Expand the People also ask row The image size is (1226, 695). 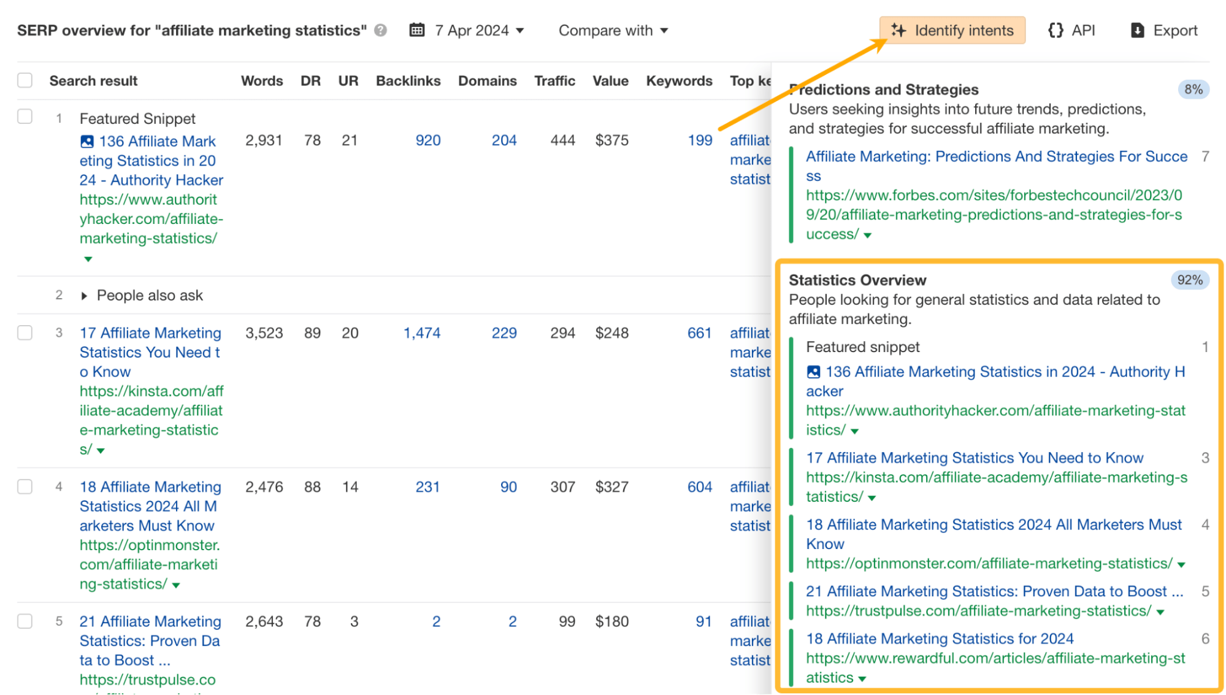[x=84, y=296]
